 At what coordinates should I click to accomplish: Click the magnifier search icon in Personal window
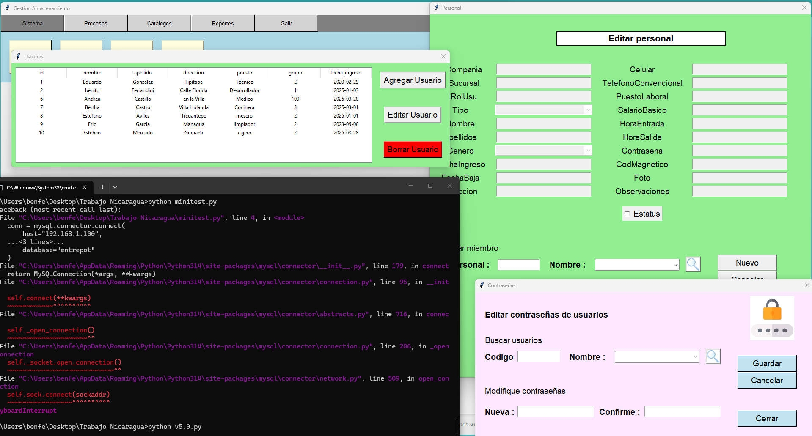coord(693,264)
